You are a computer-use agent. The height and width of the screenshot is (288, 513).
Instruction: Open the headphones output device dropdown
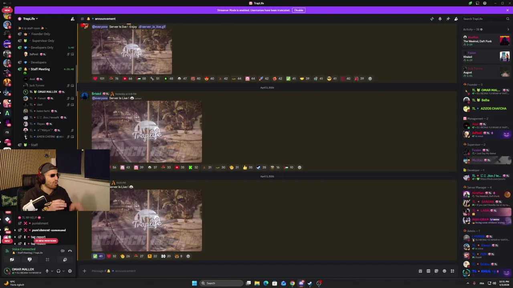point(63,271)
